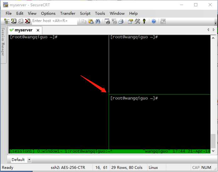Open Session Options toolbar icon
The height and width of the screenshot is (172, 218).
pos(130,21)
